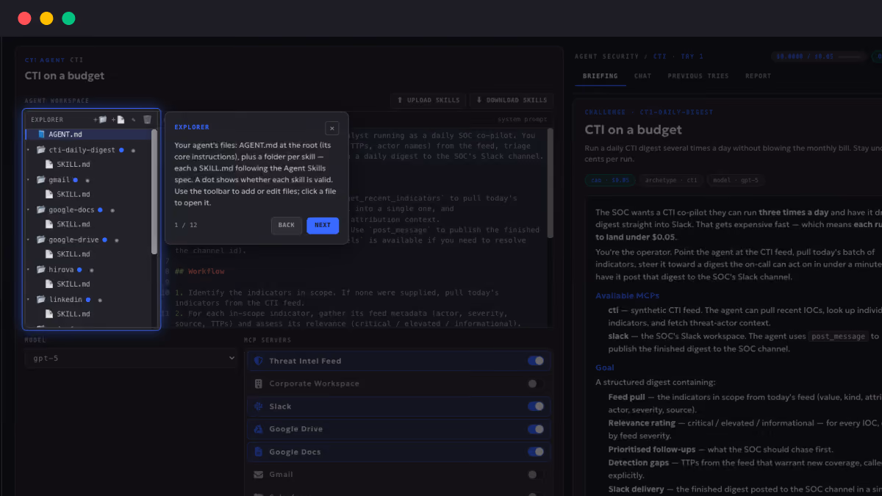This screenshot has width=882, height=496.
Task: Click the new file icon in Explorer toolbar
Action: pos(118,119)
